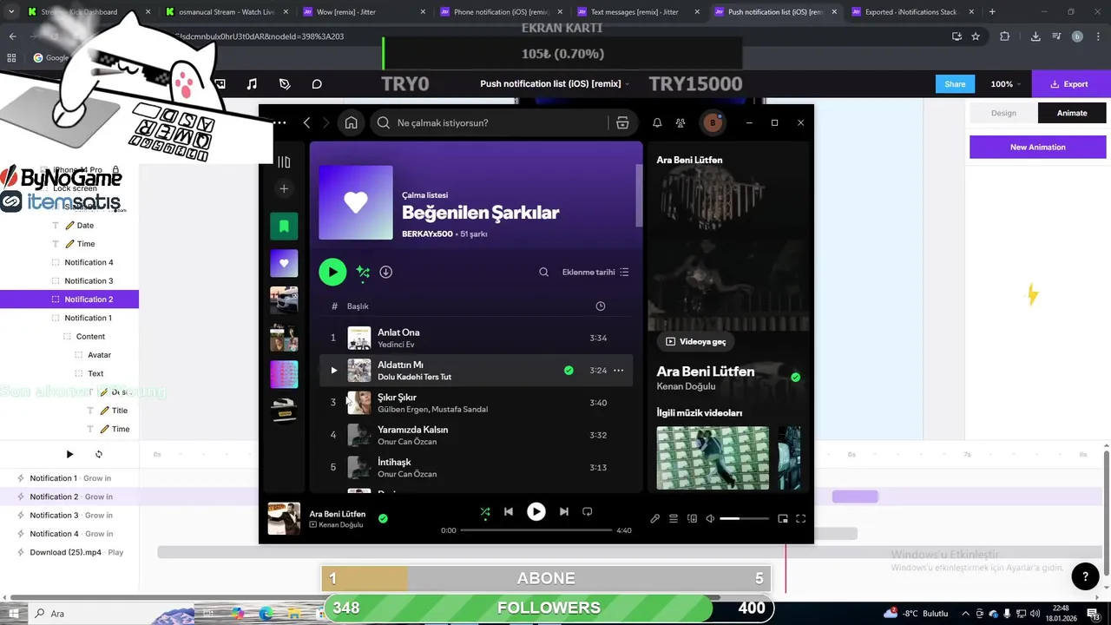Switch to the Design tab

tap(1003, 113)
